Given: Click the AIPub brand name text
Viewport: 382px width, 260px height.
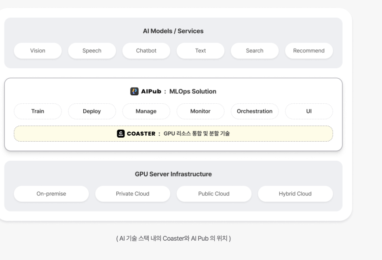Looking at the screenshot, I should (151, 92).
